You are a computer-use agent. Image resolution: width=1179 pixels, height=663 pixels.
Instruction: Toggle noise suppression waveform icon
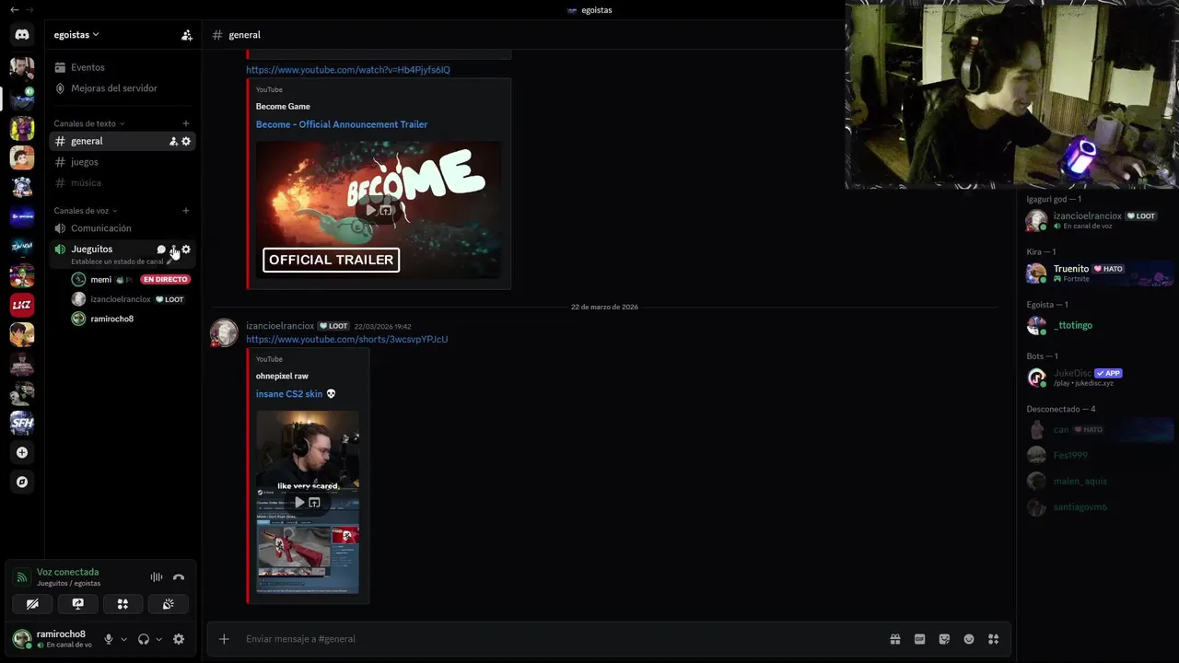pos(157,577)
